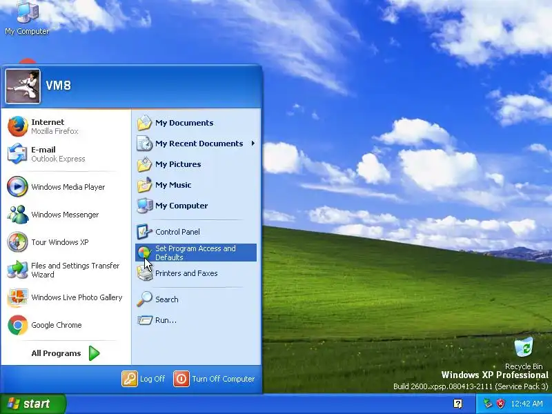Click the My Music label text
552x414 pixels.
point(173,185)
